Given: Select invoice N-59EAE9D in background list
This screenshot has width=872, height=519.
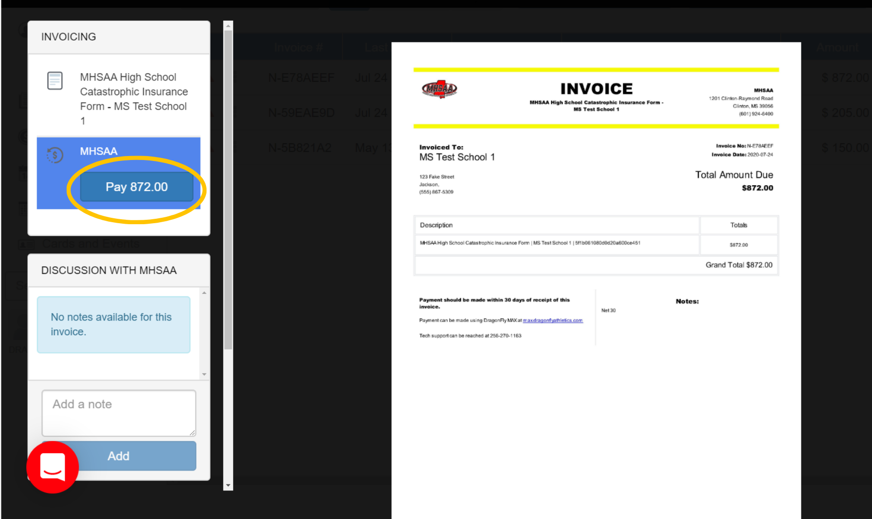Looking at the screenshot, I should point(301,113).
